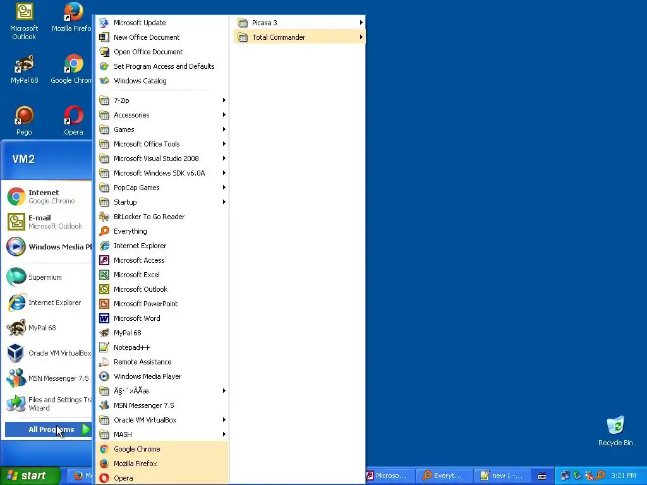Launch Google Chrome from All Programs list
647x485 pixels.
(162, 449)
